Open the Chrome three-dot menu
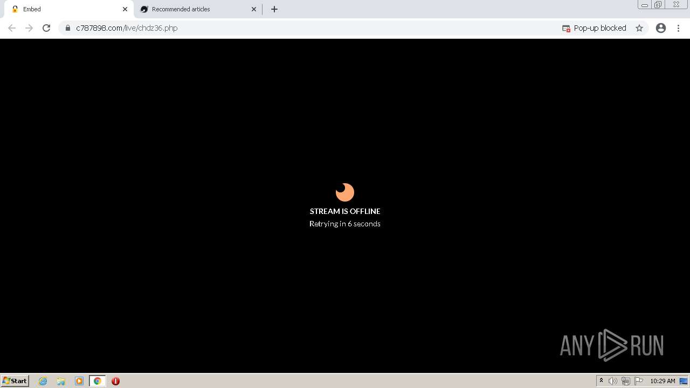This screenshot has width=690, height=388. point(678,28)
